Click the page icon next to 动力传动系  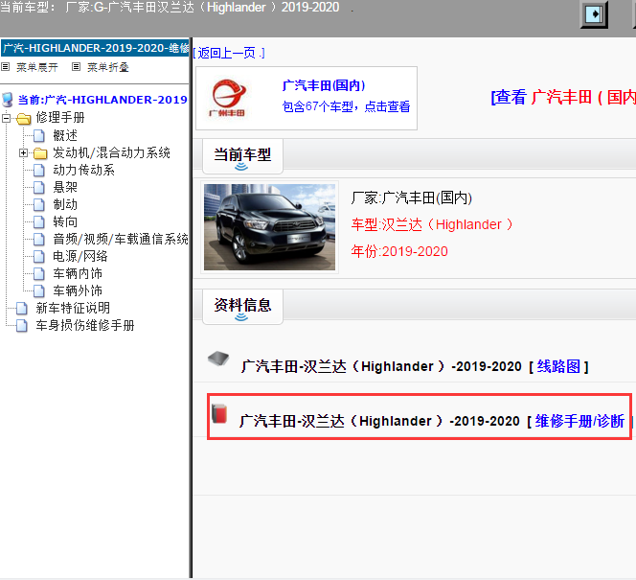click(x=39, y=170)
